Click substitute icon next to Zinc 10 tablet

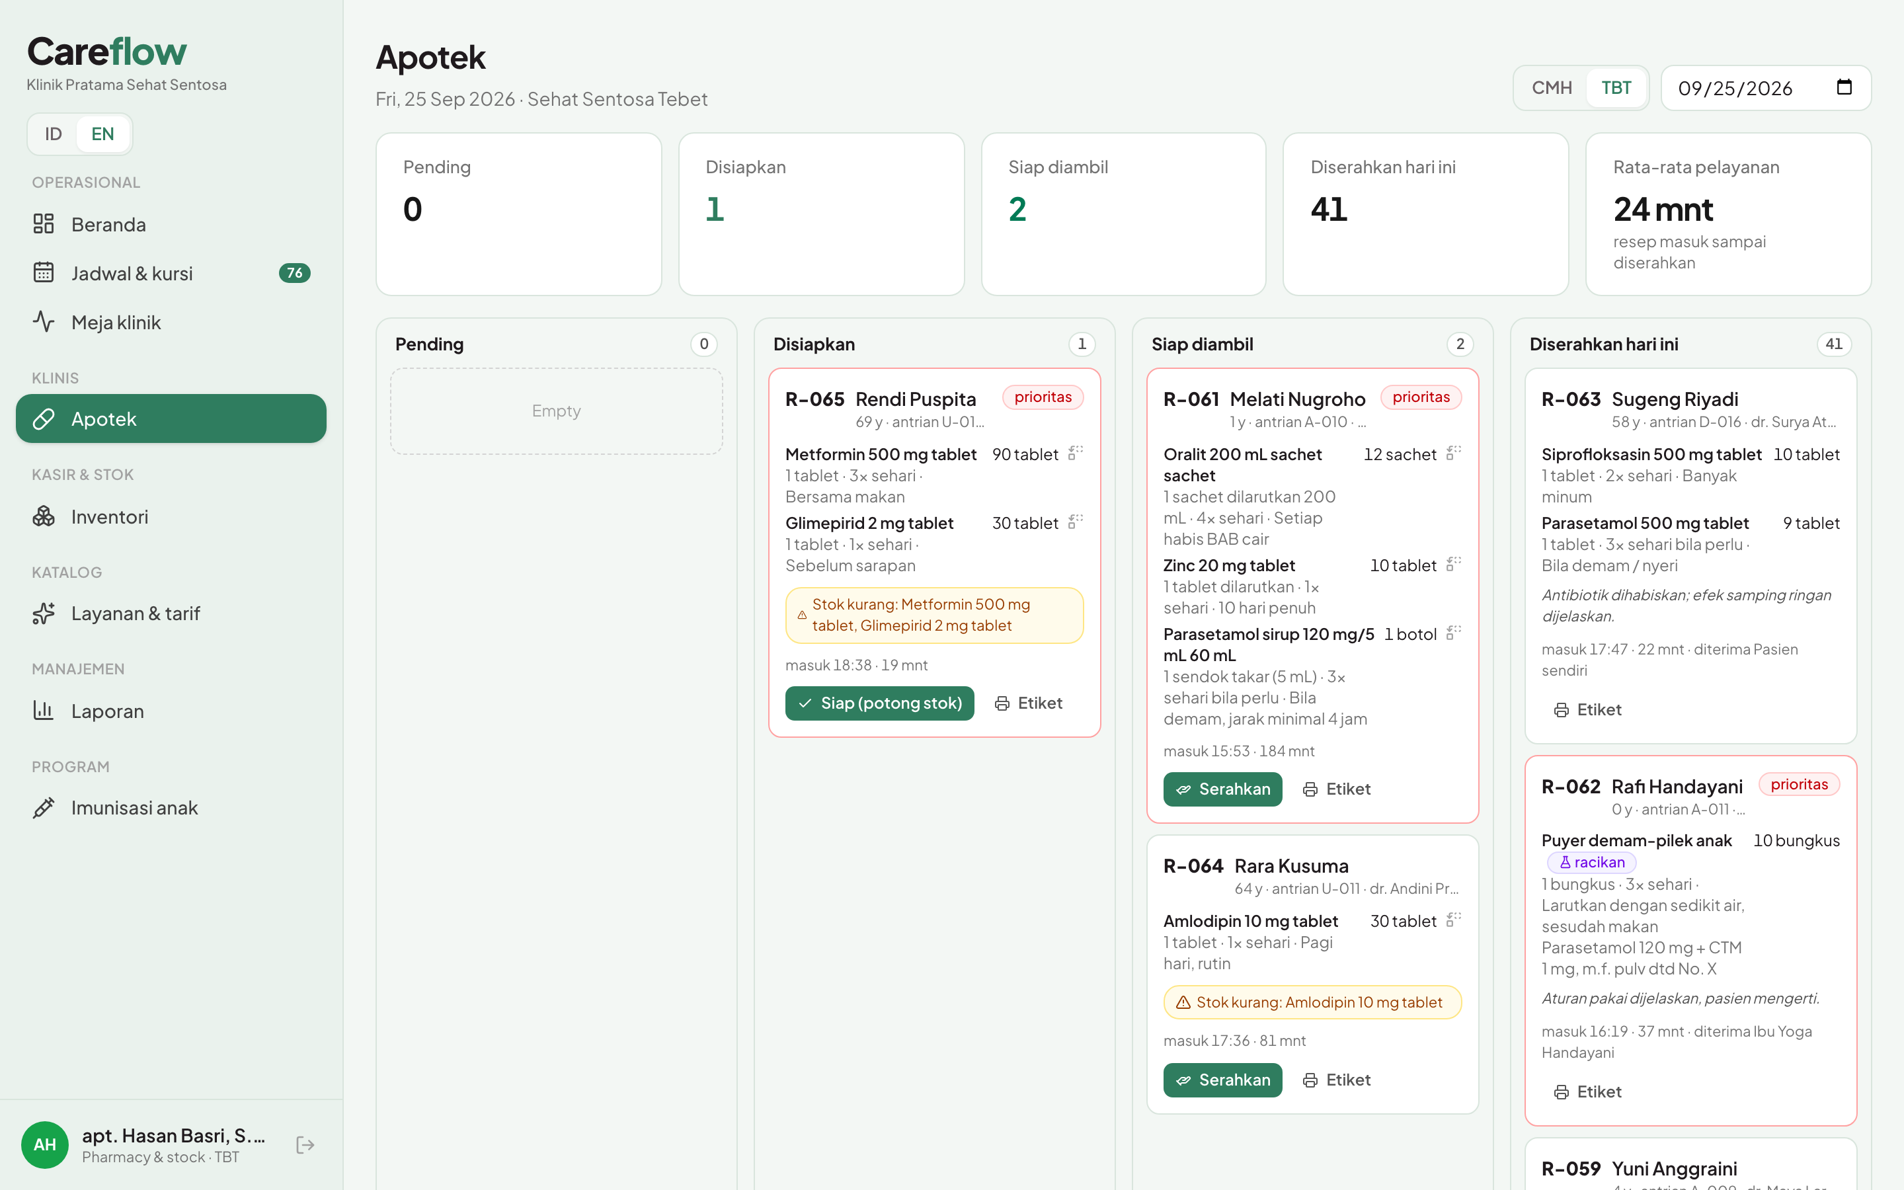(x=1454, y=563)
